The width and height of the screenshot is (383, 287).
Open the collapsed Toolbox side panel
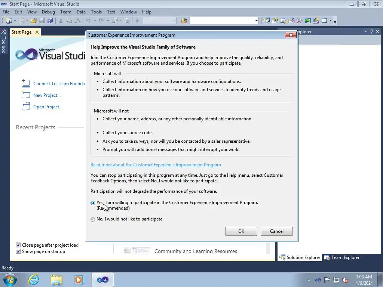point(4,41)
